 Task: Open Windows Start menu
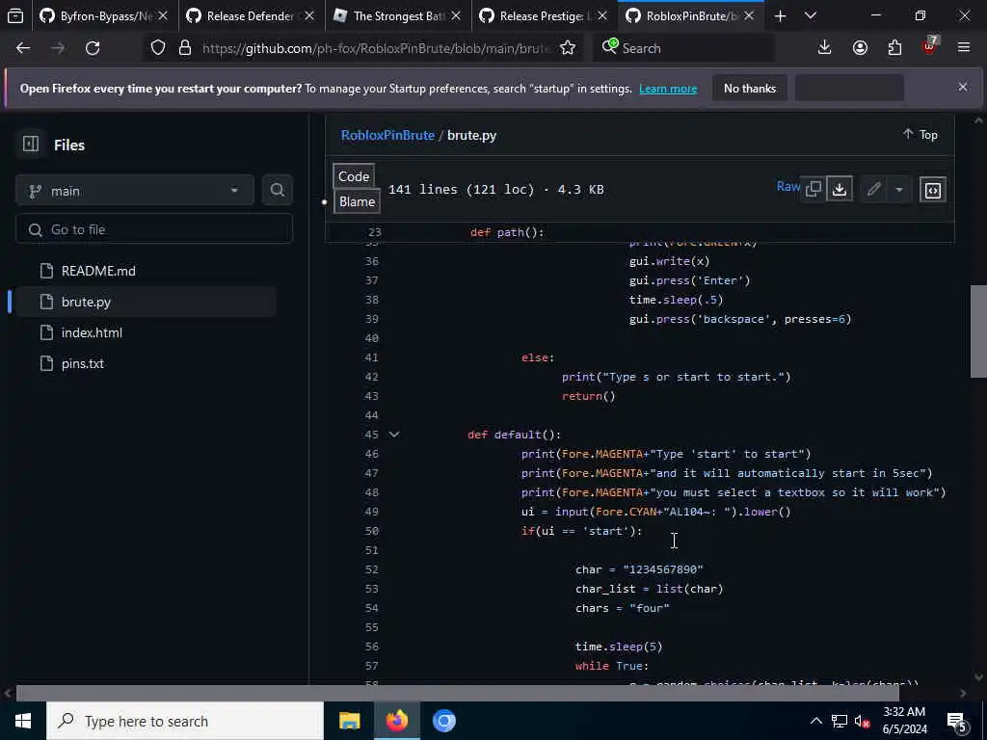coord(23,721)
